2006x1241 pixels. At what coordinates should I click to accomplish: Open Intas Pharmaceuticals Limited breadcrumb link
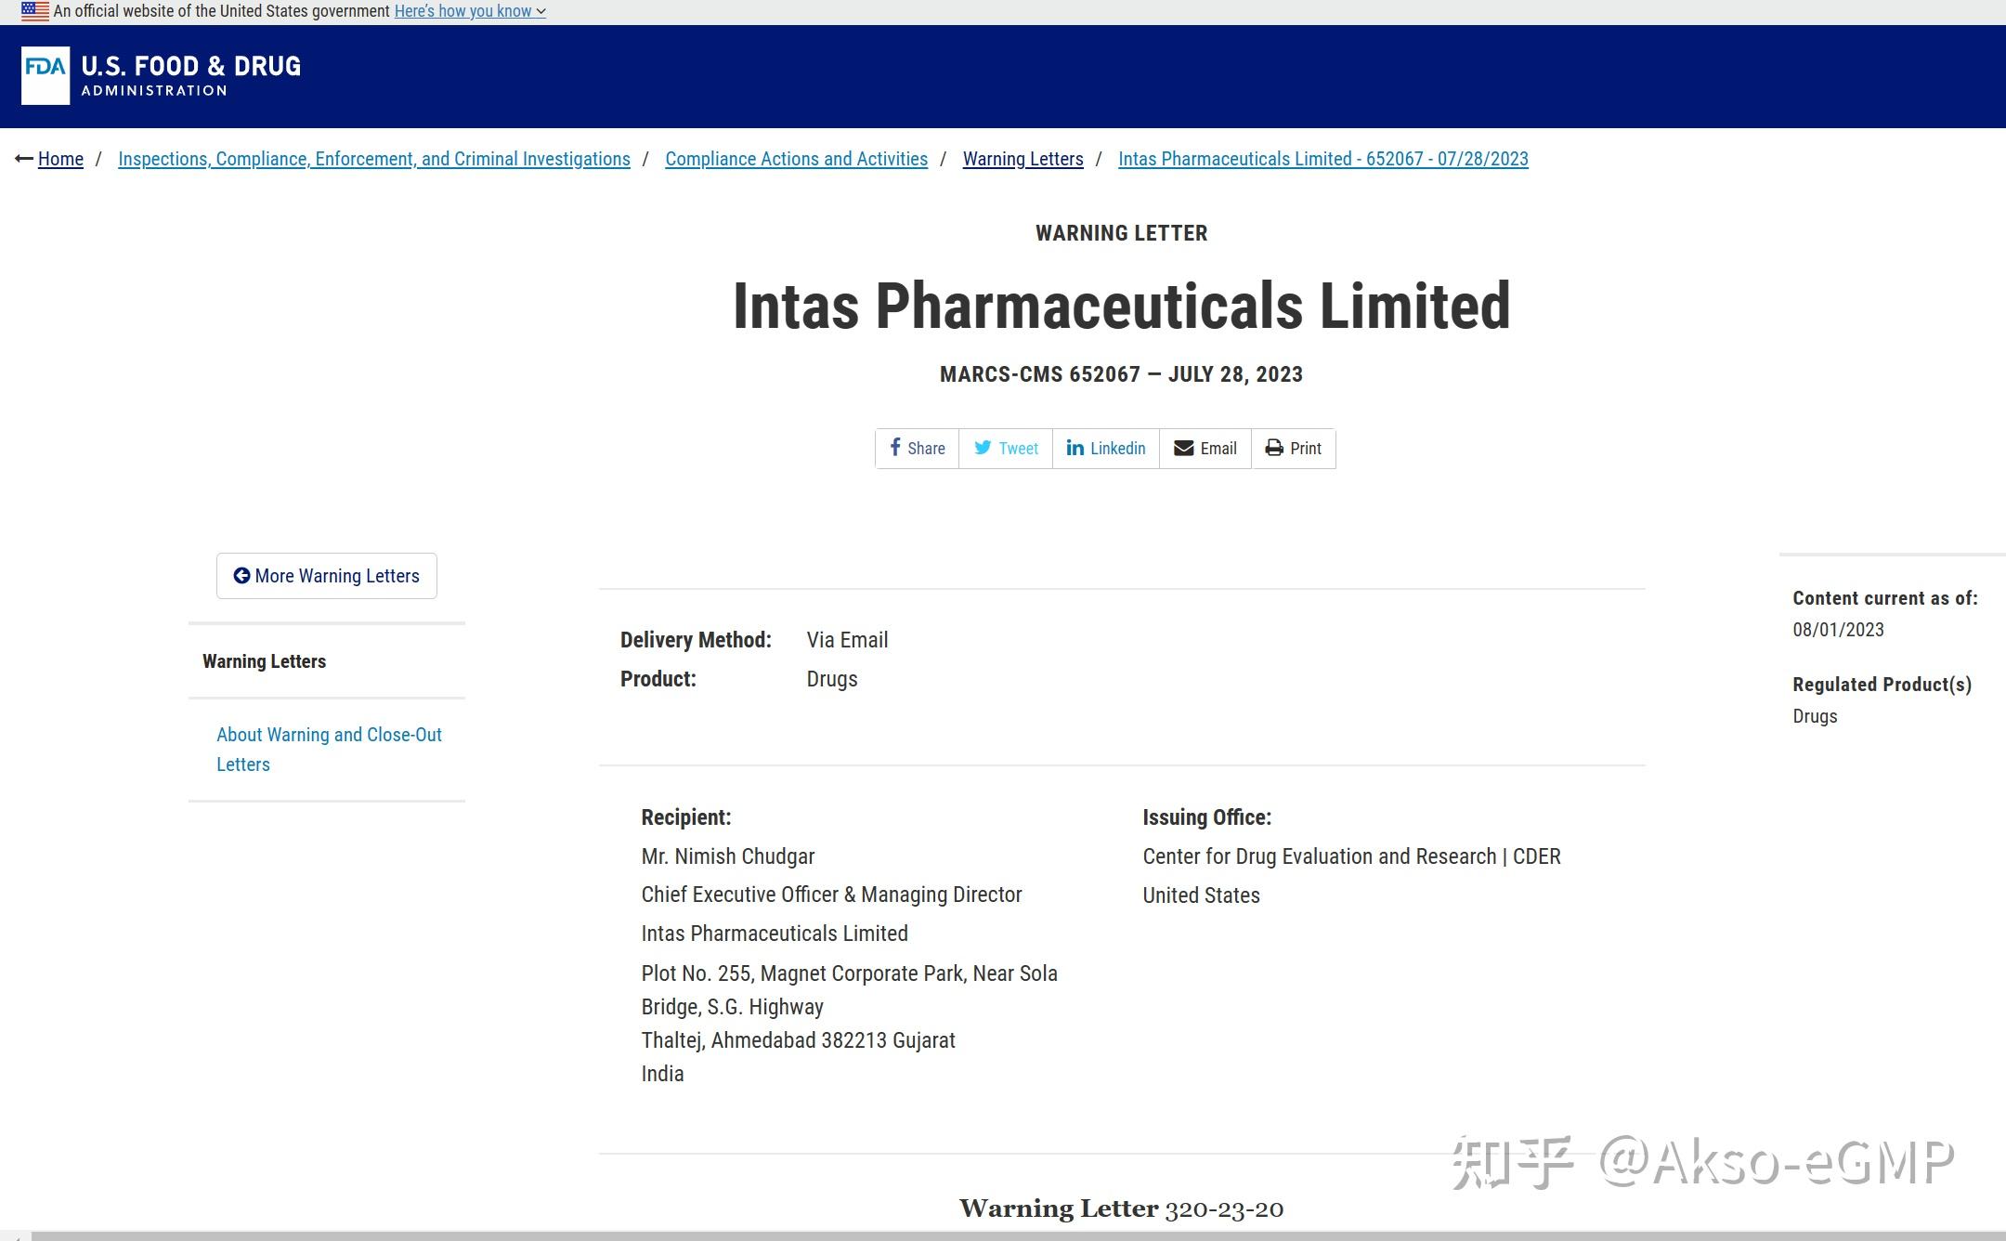(1322, 159)
